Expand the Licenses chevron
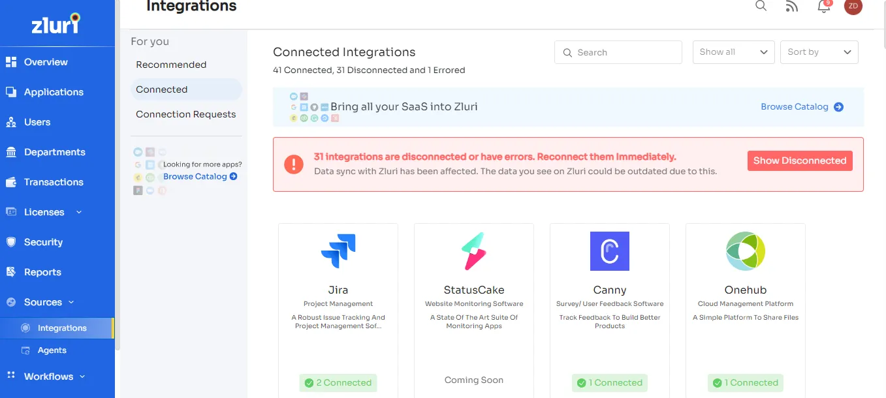The image size is (886, 398). (79, 212)
